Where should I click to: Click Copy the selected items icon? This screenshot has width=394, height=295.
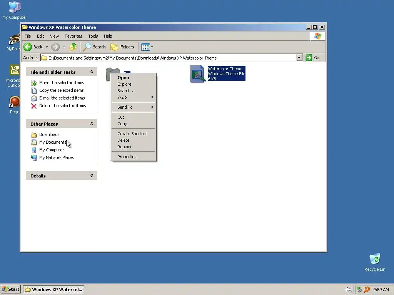click(34, 90)
